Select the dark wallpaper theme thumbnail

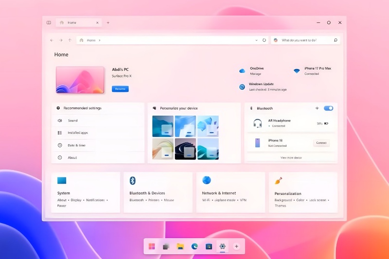coord(185,149)
